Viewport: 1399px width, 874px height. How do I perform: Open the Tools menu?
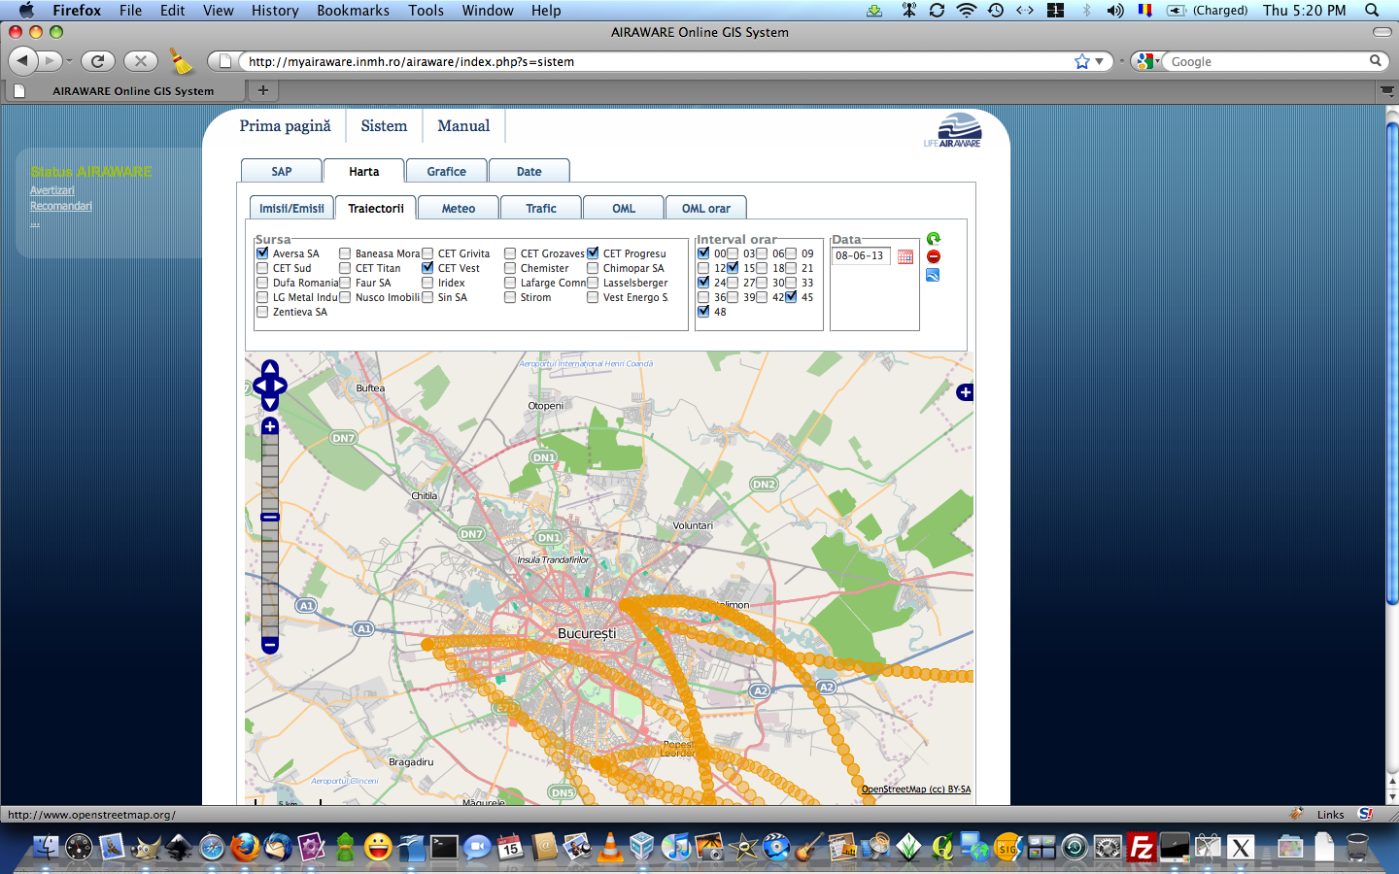click(426, 10)
